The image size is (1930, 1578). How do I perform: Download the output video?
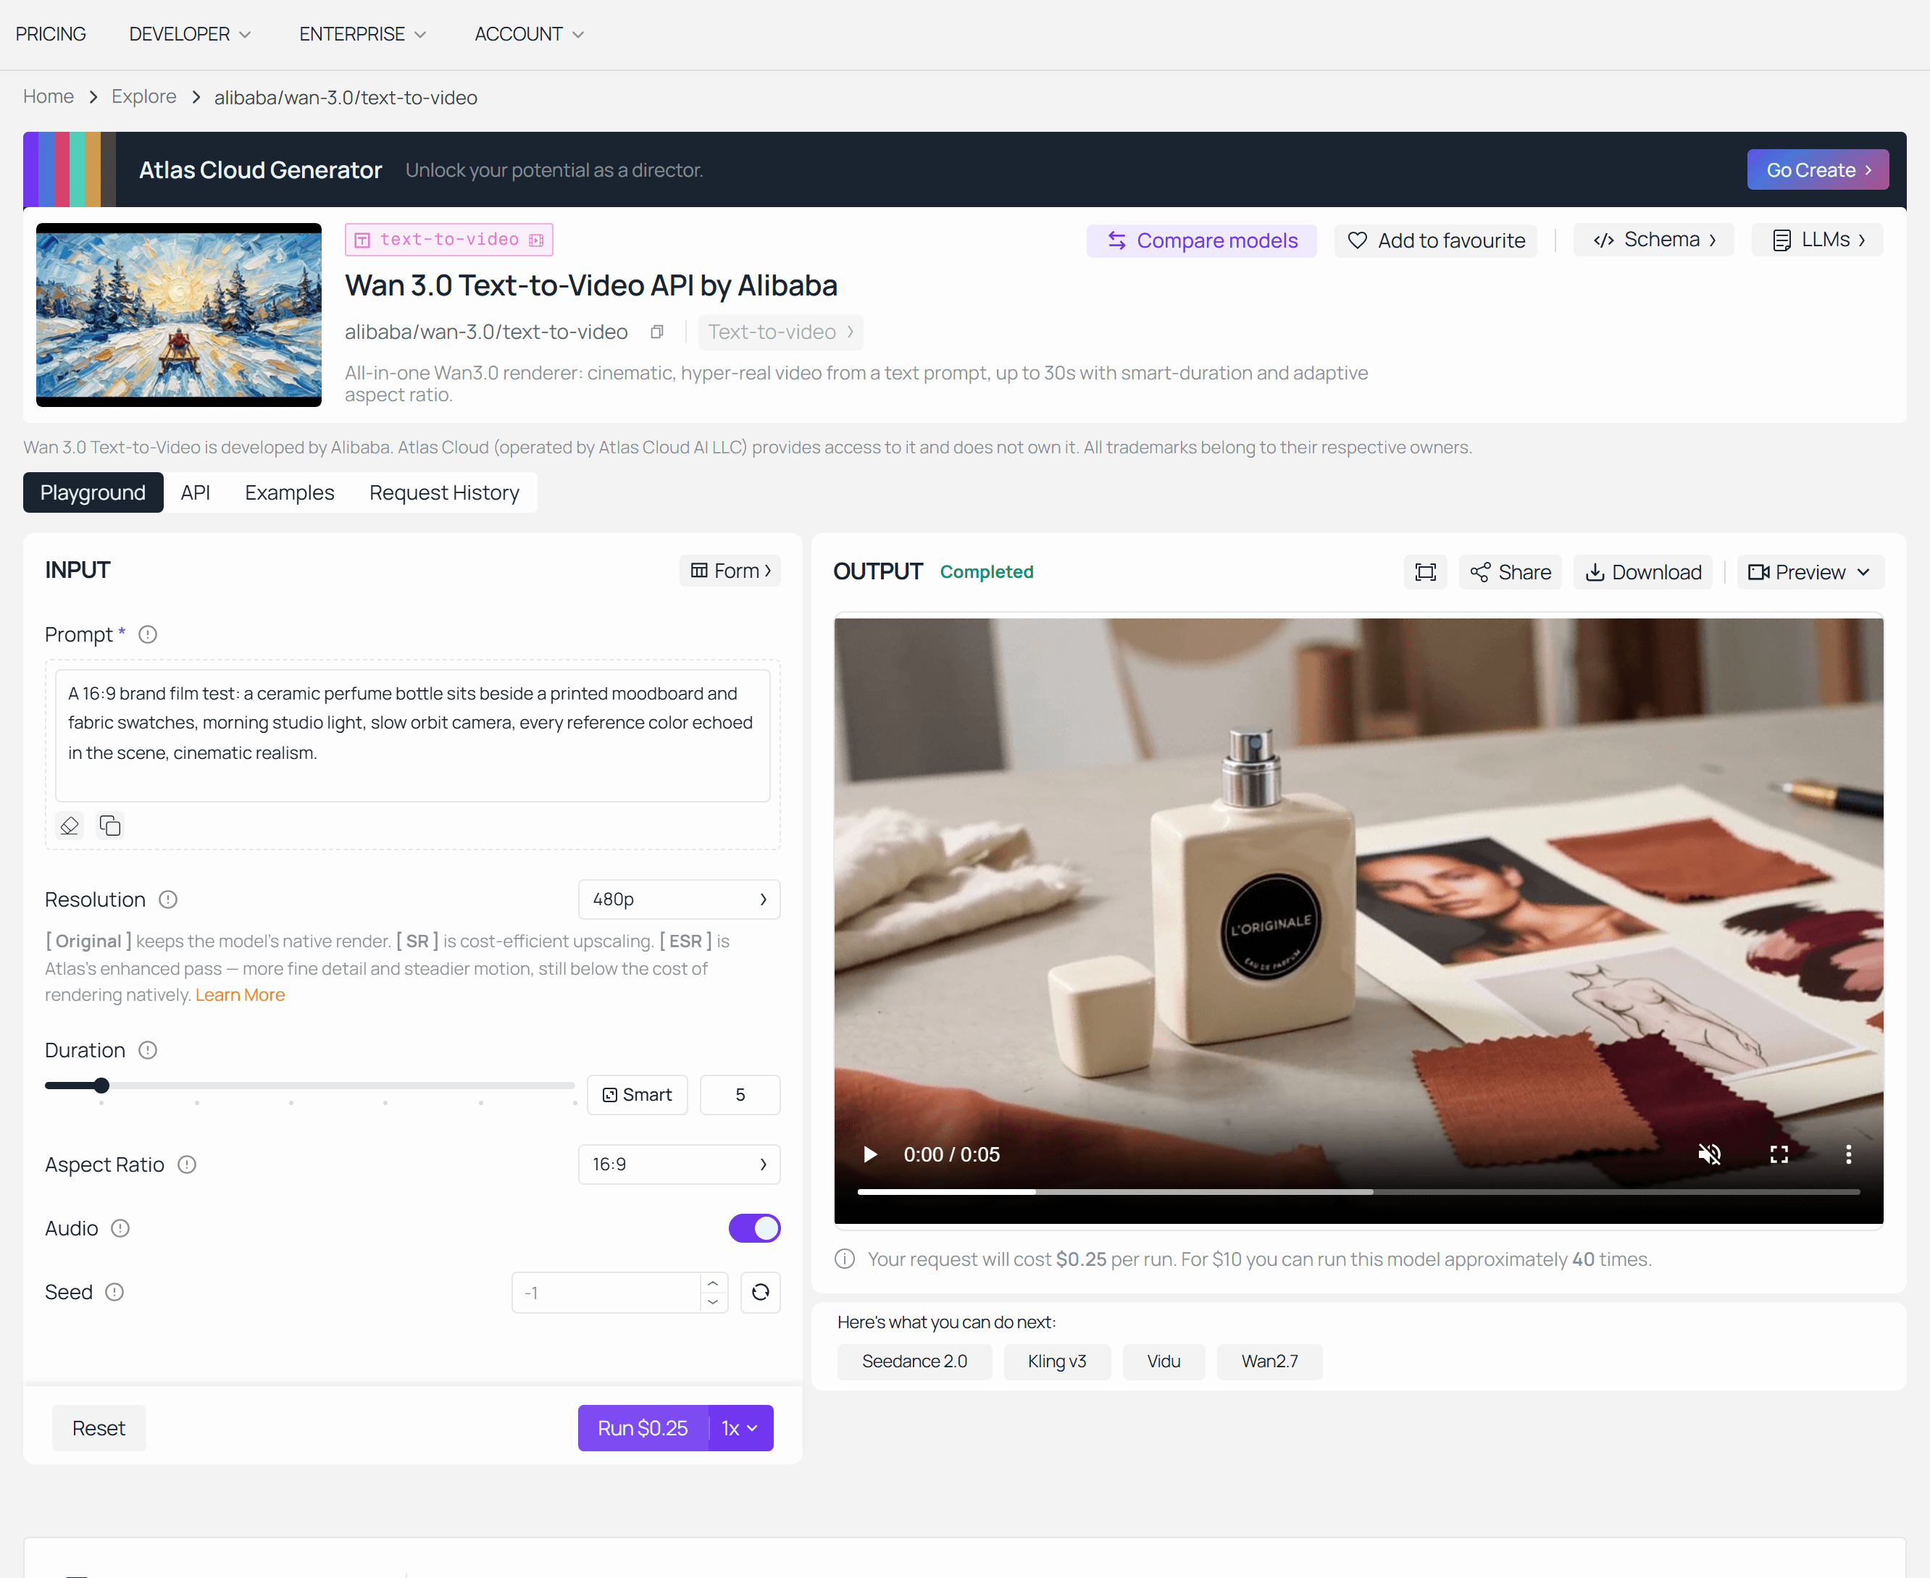tap(1644, 573)
